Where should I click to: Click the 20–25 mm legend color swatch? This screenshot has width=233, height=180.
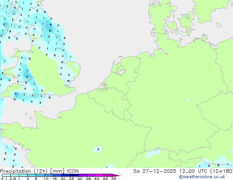66,175
